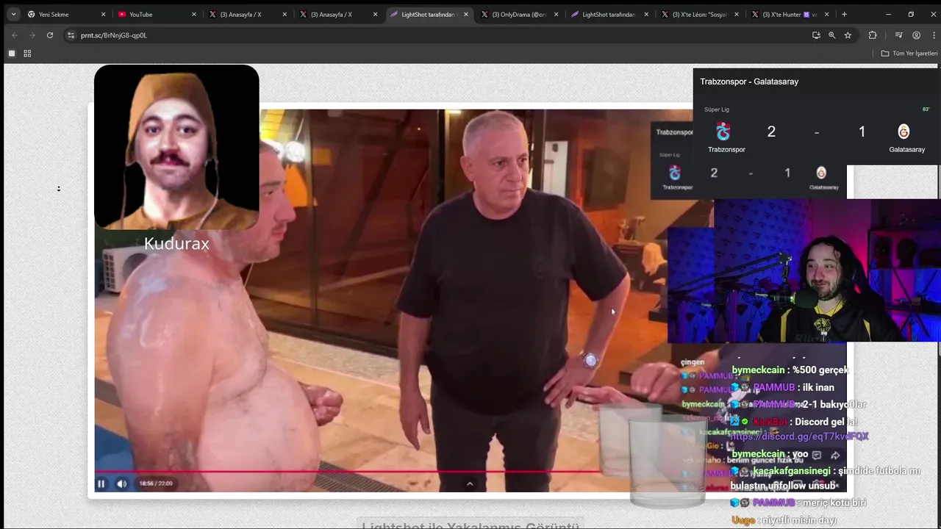Click the Trabzonspor - Galatasaray match title
The width and height of the screenshot is (941, 529).
click(x=749, y=82)
